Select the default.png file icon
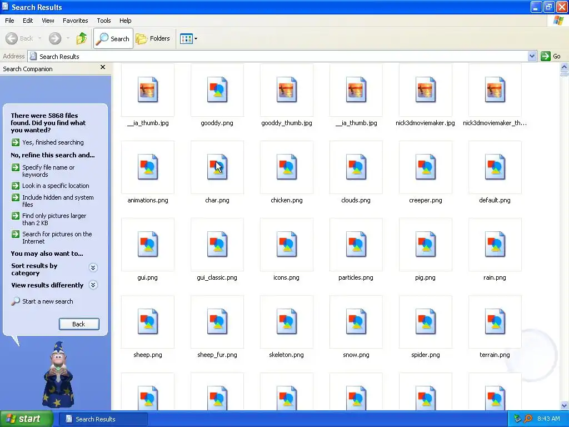The height and width of the screenshot is (427, 569). click(x=495, y=167)
